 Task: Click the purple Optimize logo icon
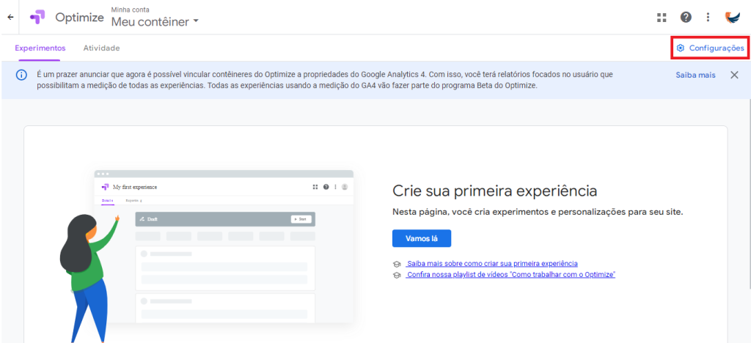tap(37, 17)
